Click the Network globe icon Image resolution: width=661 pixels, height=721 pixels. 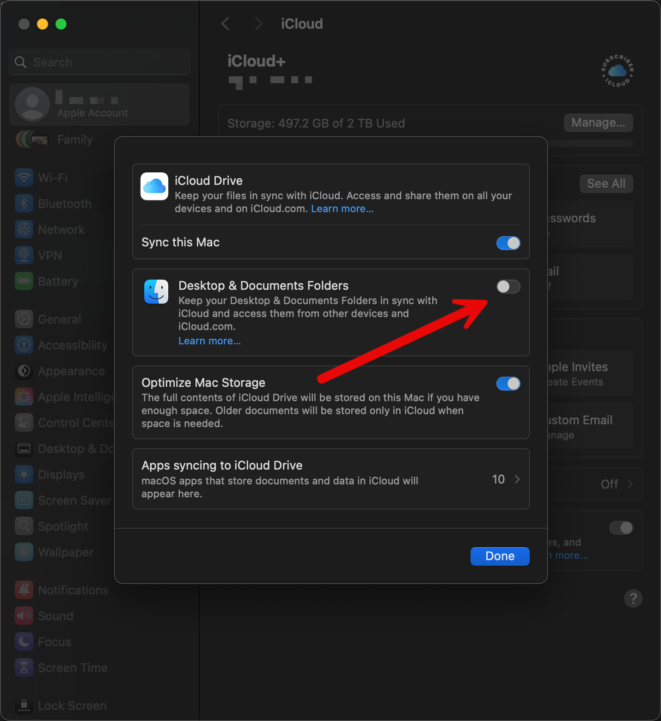[x=24, y=229]
